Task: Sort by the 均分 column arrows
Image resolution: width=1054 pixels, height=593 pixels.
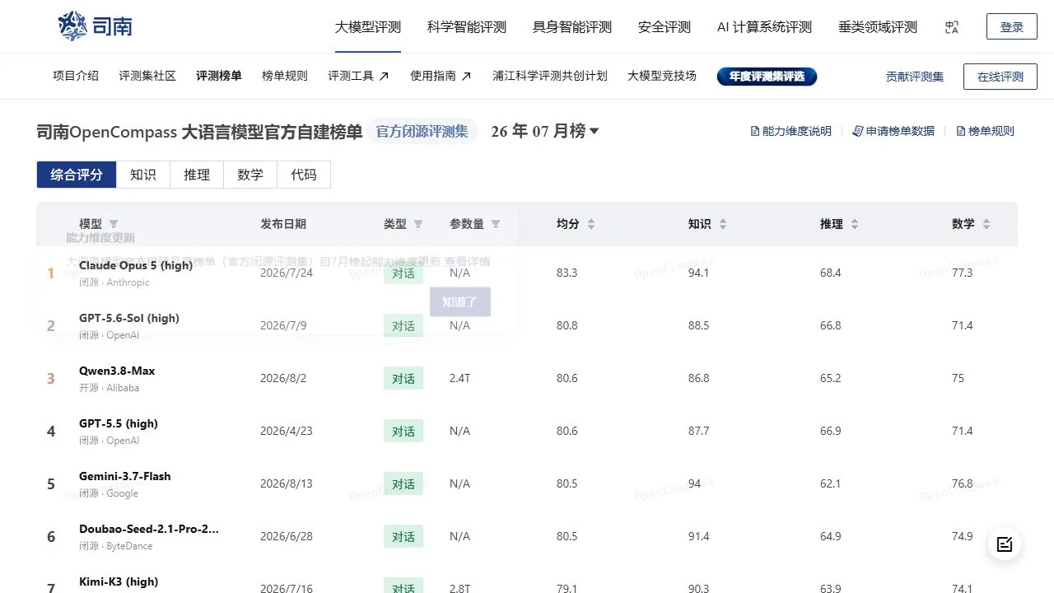Action: [x=590, y=224]
